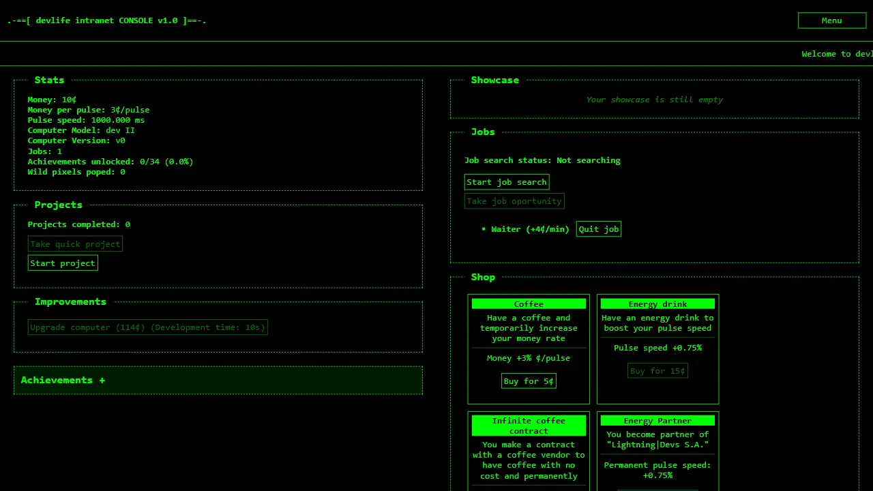This screenshot has width=873, height=491.
Task: Select Infinite coffee contract card title
Action: [x=529, y=426]
